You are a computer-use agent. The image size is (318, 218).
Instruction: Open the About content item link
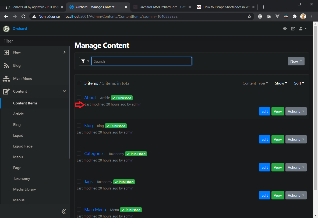(90, 97)
